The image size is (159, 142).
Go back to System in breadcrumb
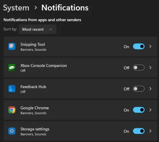click(16, 8)
